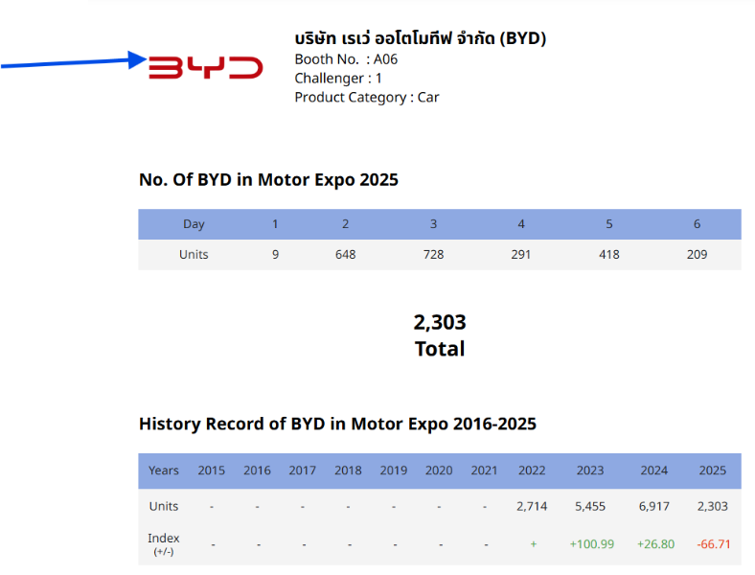This screenshot has width=755, height=575.
Task: Click the Thai company name heading
Action: (420, 38)
